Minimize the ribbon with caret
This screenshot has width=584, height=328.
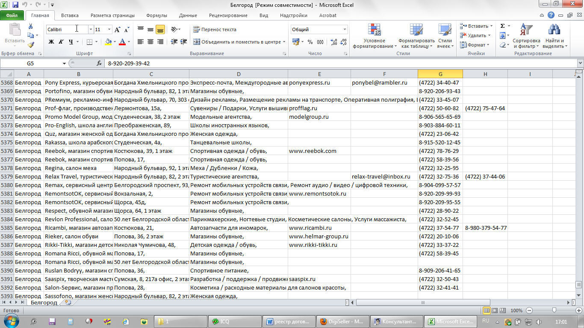[x=543, y=15]
